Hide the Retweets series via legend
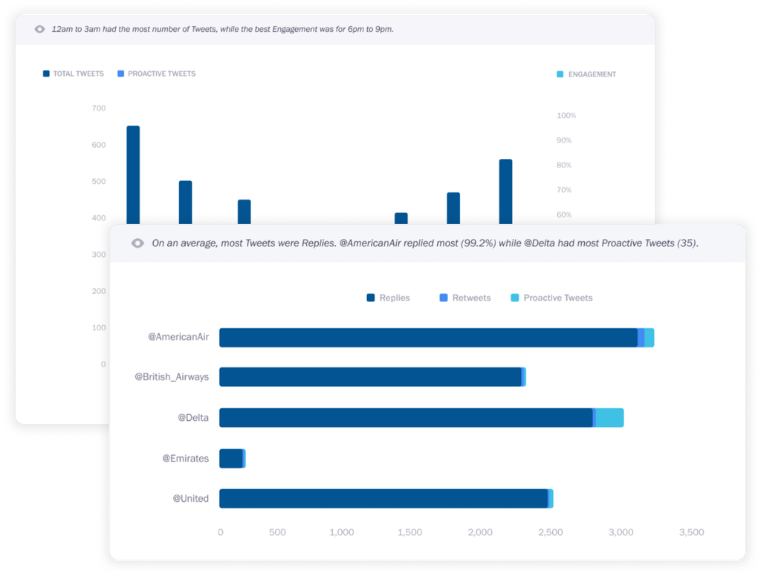761x576 pixels. [x=465, y=298]
